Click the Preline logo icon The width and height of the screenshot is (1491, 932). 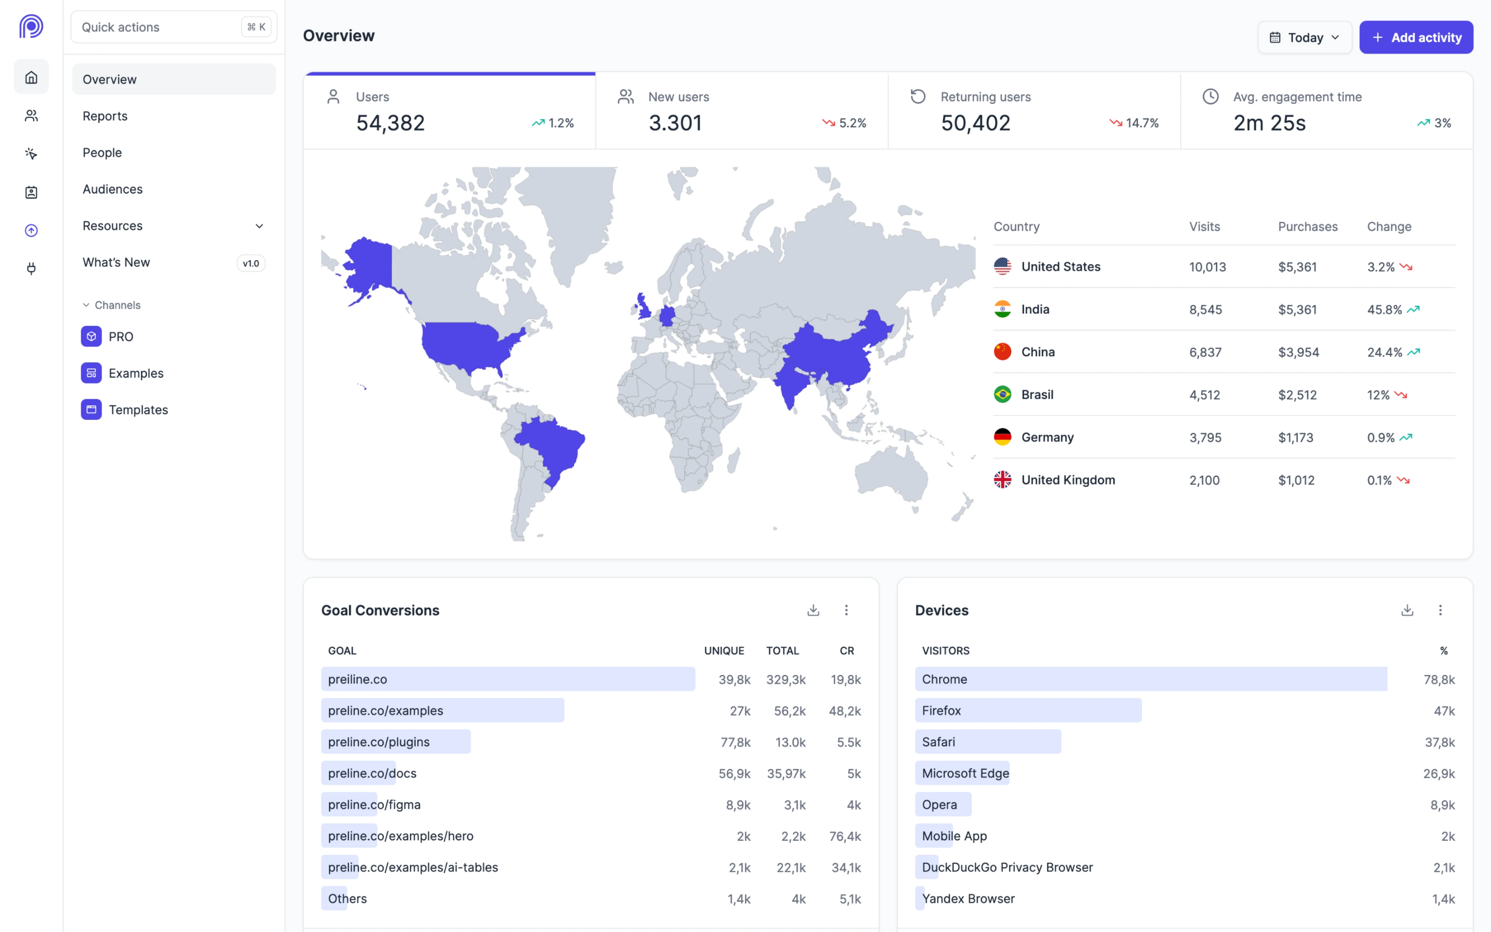coord(31,26)
